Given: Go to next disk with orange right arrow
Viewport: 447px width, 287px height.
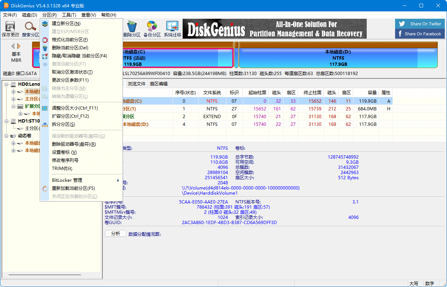Looking at the screenshot, I should click(19, 46).
